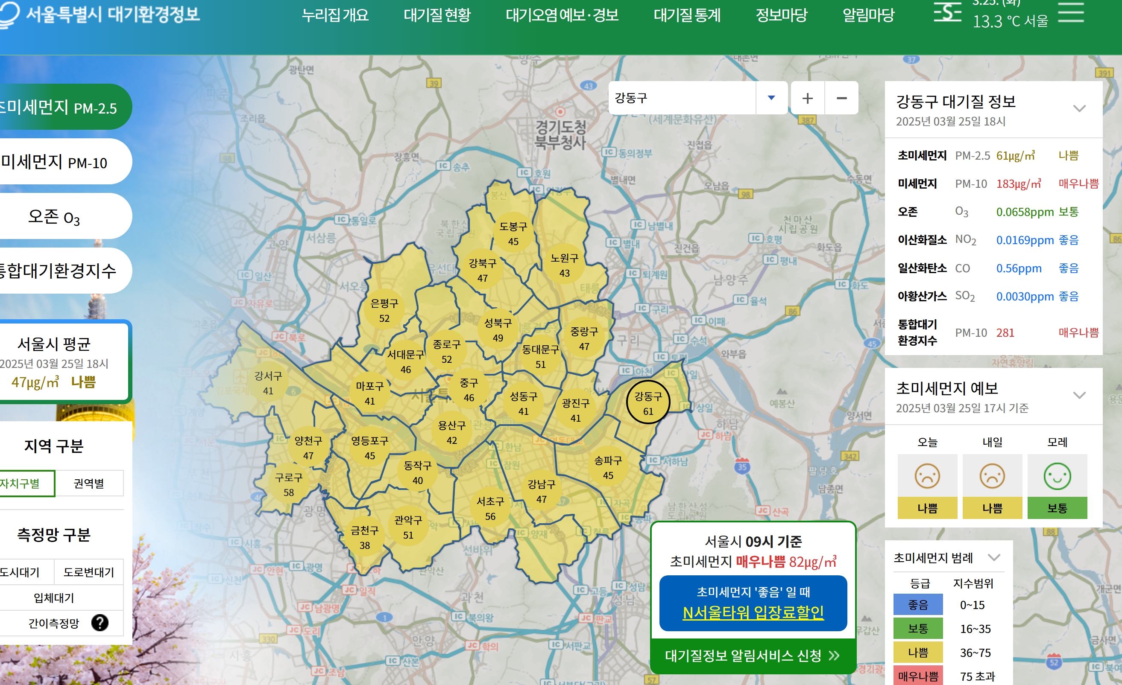Screen dimensions: 1122x685
Task: Click the 간이측정망 help question mark icon
Action: click(100, 623)
